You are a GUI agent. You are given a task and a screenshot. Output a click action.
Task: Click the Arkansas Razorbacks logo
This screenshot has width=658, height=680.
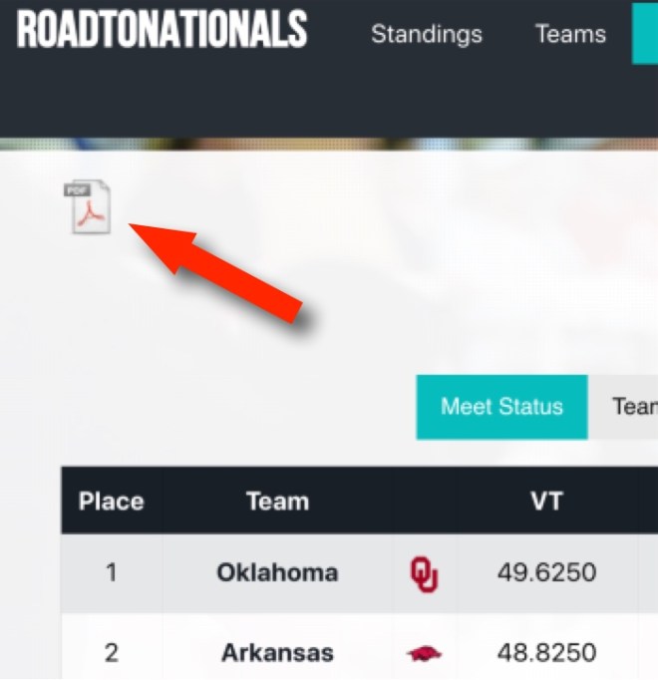[424, 654]
